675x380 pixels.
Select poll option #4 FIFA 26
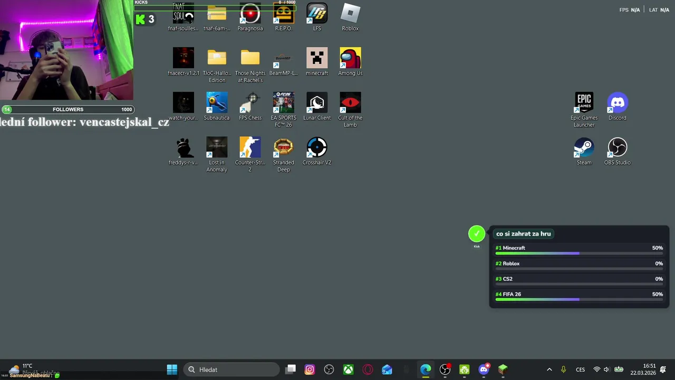click(x=579, y=297)
